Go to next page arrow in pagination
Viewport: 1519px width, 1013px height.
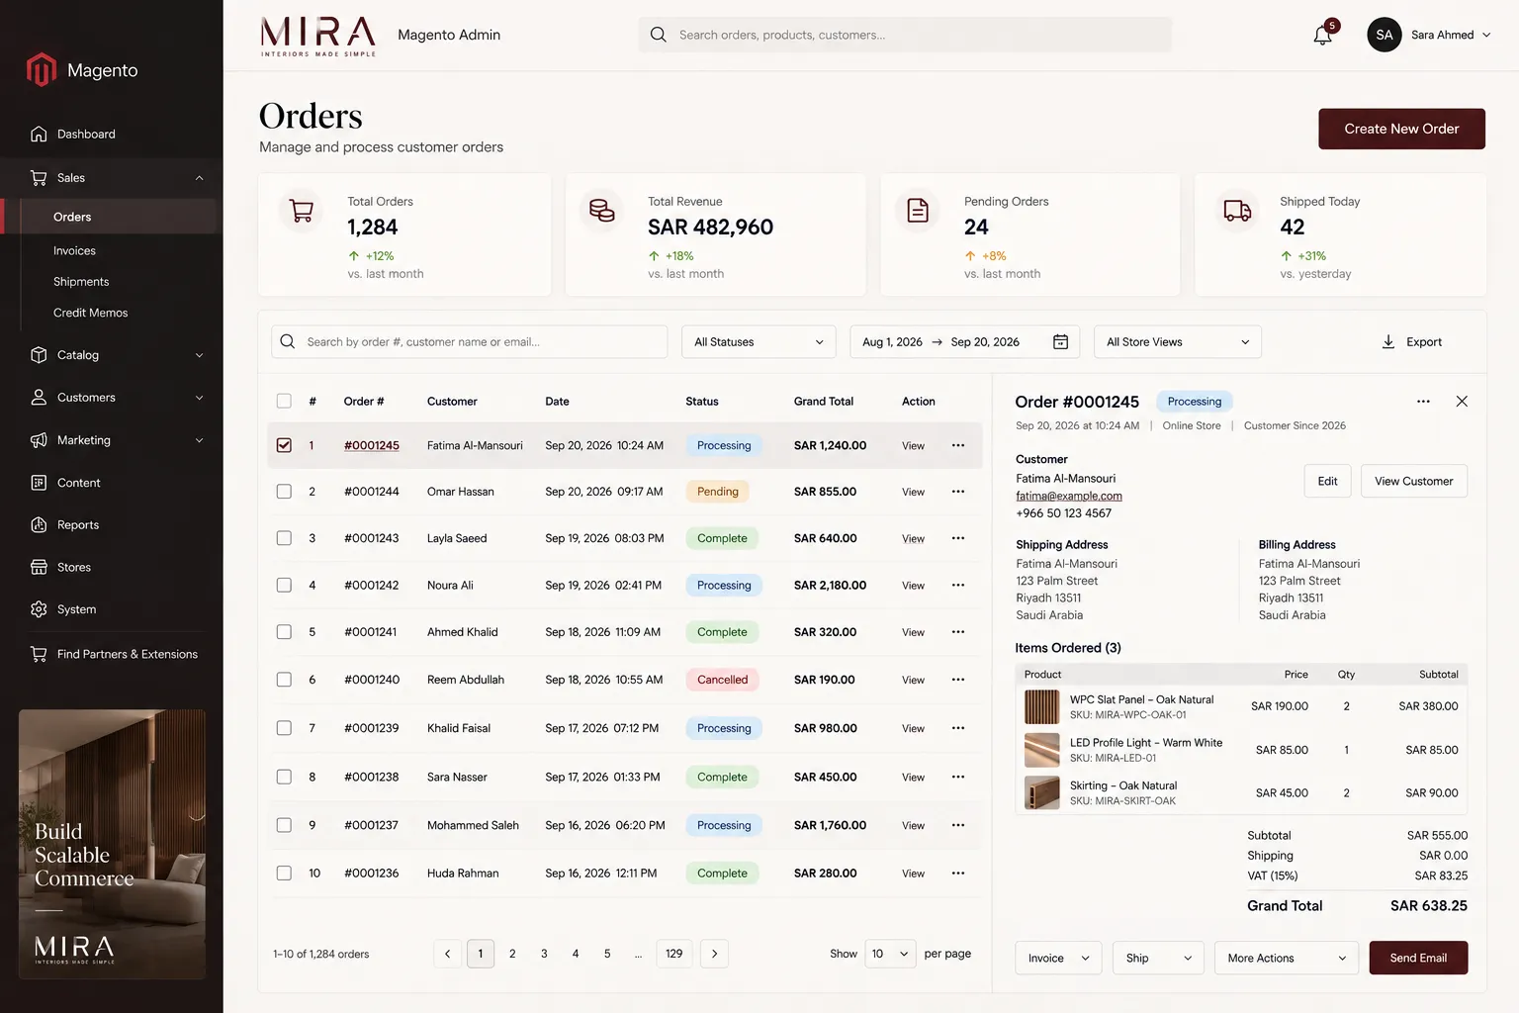(715, 954)
